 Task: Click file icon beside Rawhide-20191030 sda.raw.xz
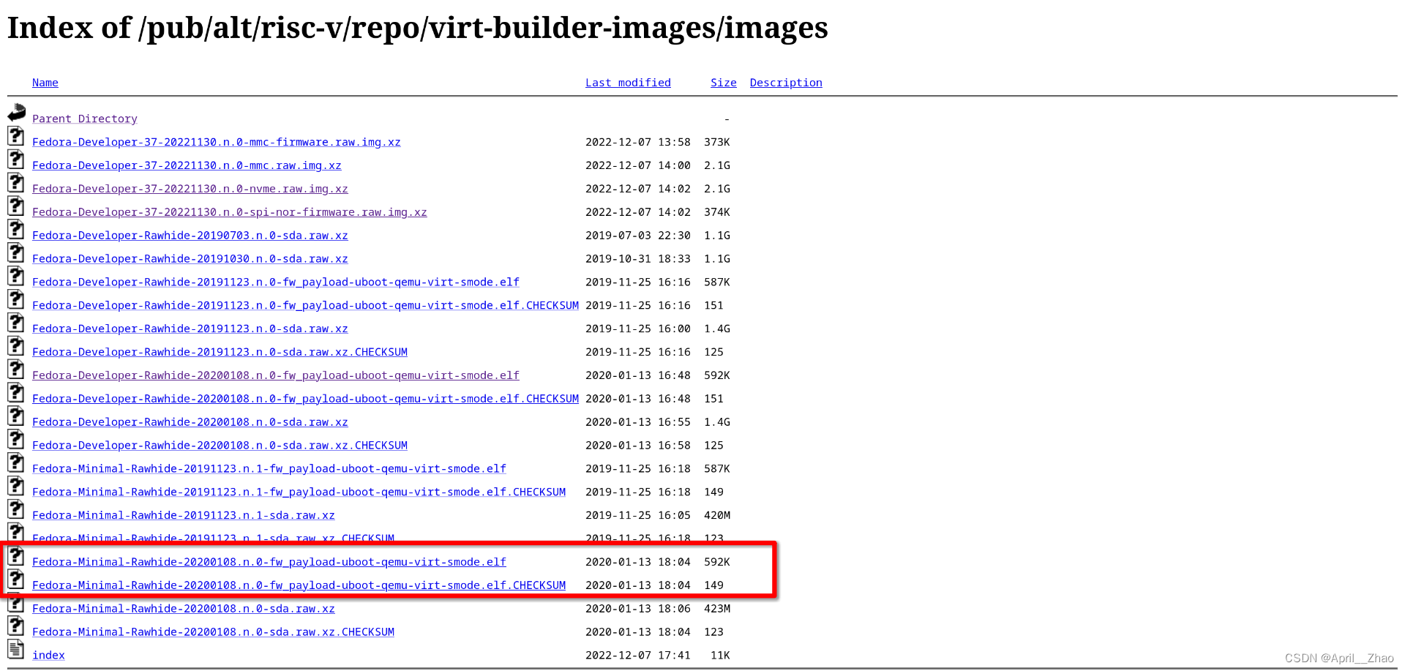pyautogui.click(x=16, y=253)
